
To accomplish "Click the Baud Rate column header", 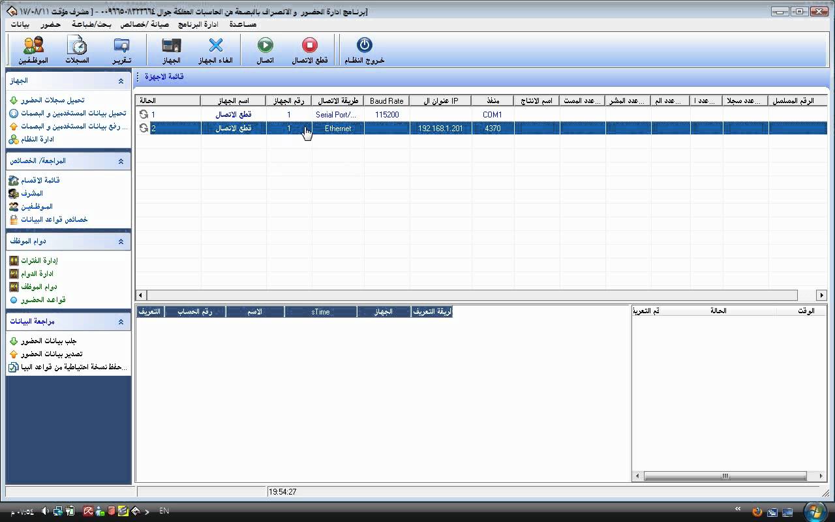I will pos(387,101).
